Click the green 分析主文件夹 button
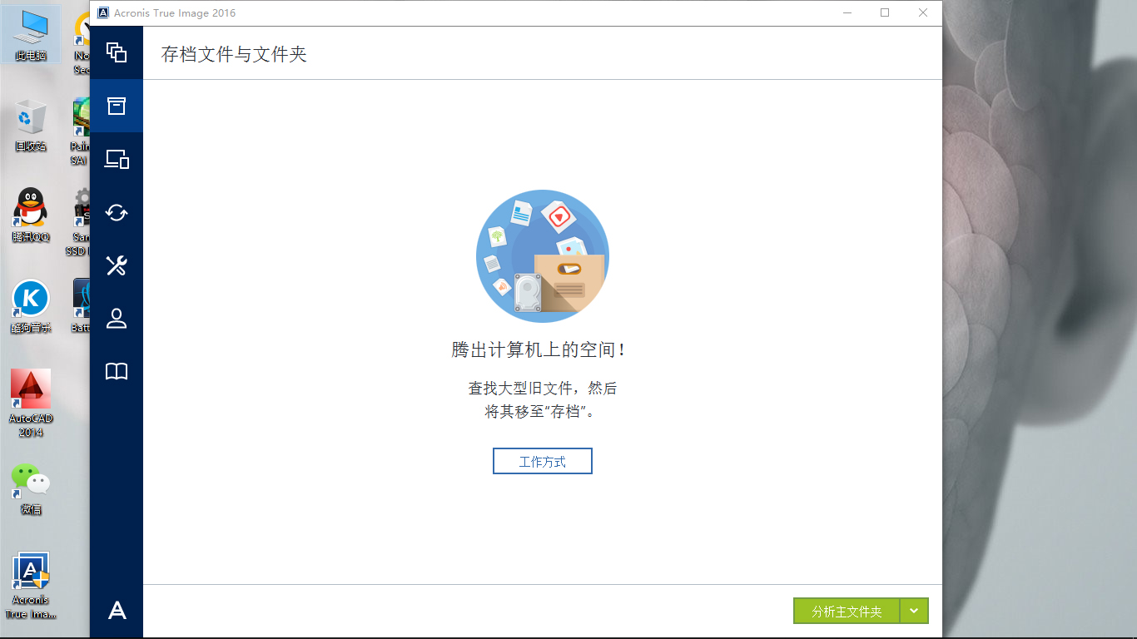This screenshot has width=1137, height=639. (x=847, y=611)
